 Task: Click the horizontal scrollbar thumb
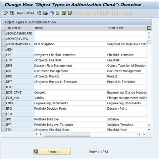pyautogui.click(x=67, y=135)
